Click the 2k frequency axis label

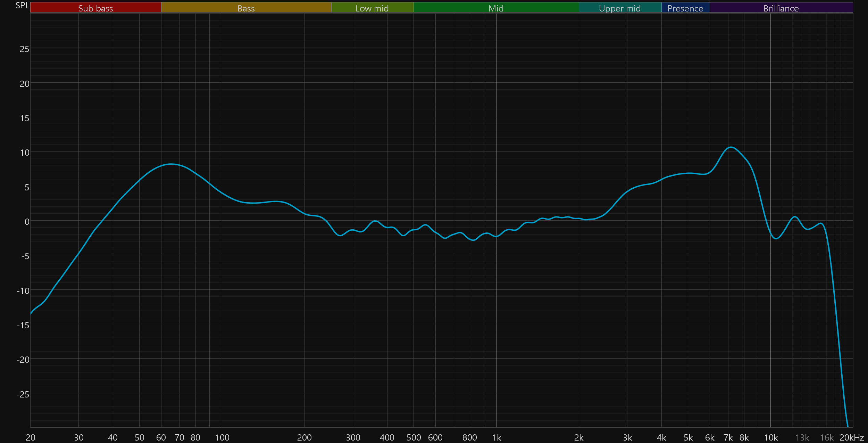pyautogui.click(x=579, y=437)
